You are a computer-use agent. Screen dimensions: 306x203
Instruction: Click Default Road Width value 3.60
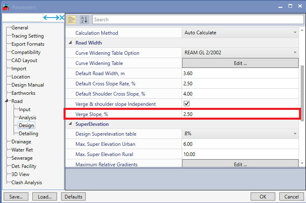point(240,74)
